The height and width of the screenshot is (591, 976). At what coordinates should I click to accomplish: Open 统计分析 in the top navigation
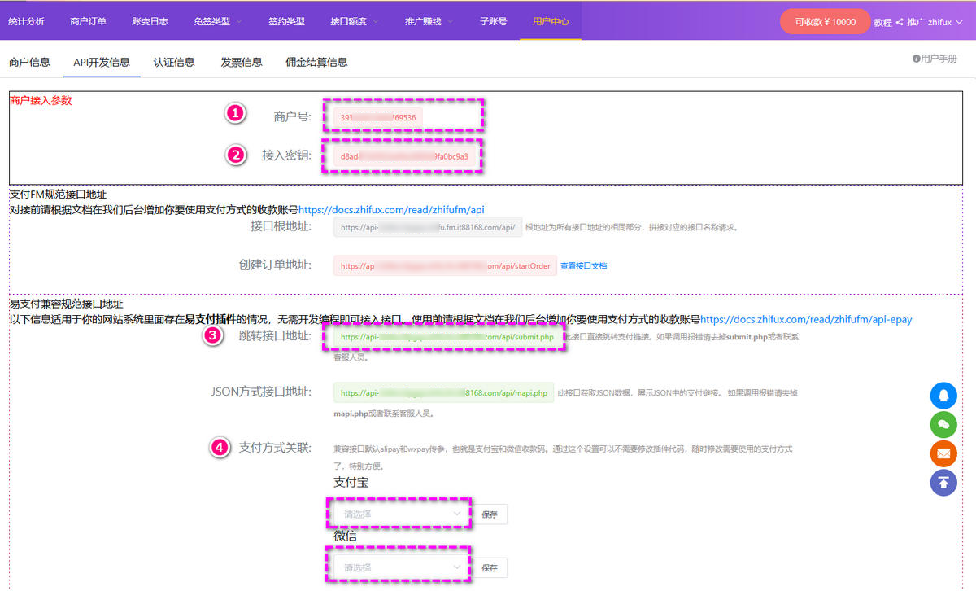(x=26, y=21)
